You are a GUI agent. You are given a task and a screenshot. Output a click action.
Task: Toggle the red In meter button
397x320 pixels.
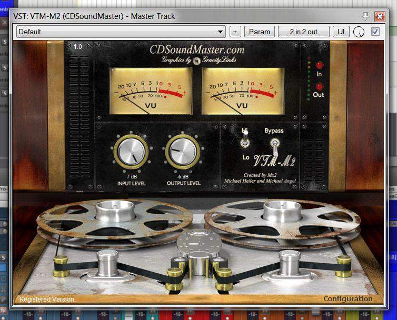coord(320,65)
